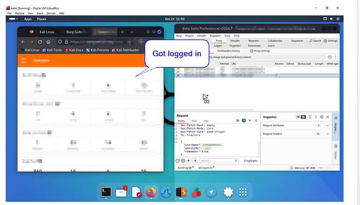The image size is (360, 205).
Task: Open the View menu in Burp
Action: pos(227,36)
